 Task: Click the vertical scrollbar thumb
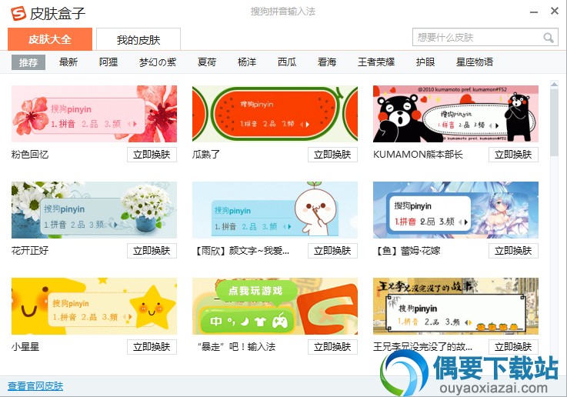coord(554,122)
